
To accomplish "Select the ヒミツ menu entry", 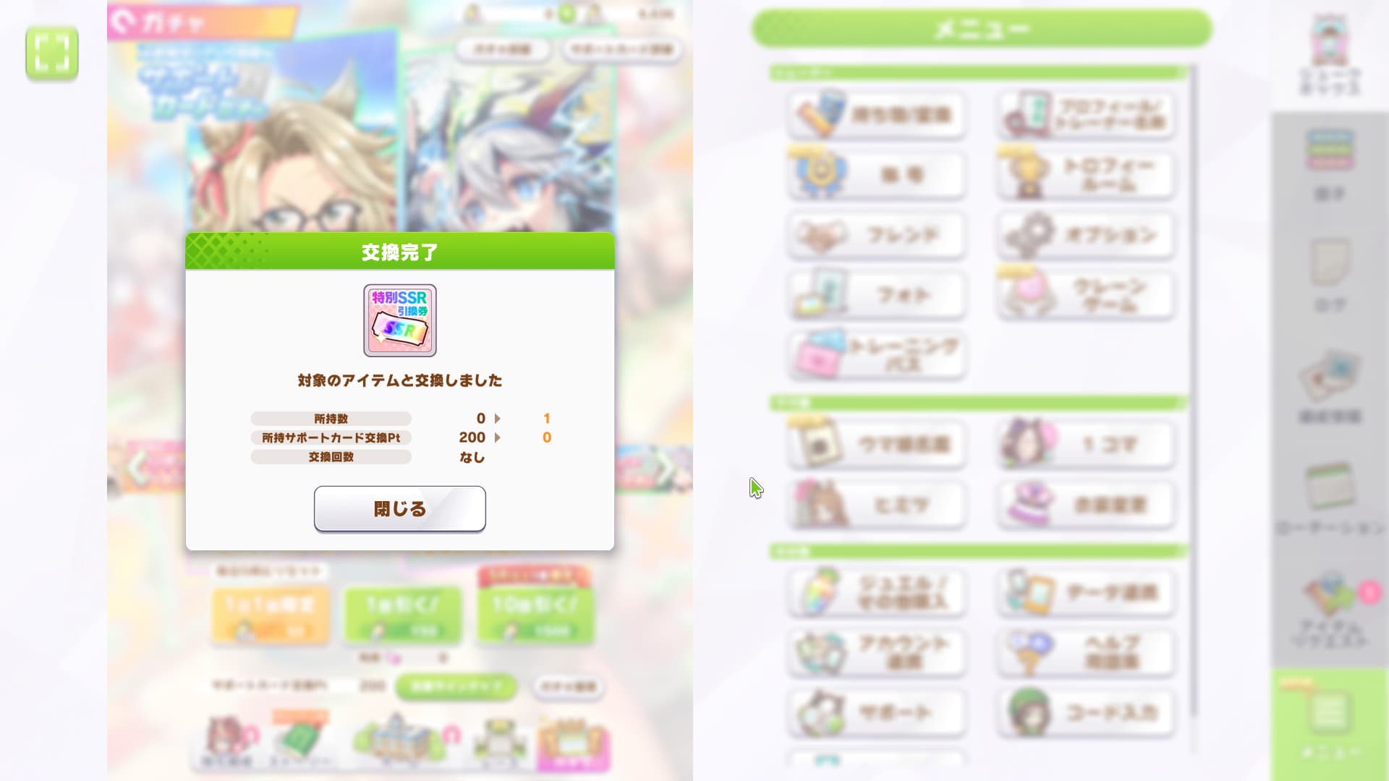I will (x=877, y=505).
